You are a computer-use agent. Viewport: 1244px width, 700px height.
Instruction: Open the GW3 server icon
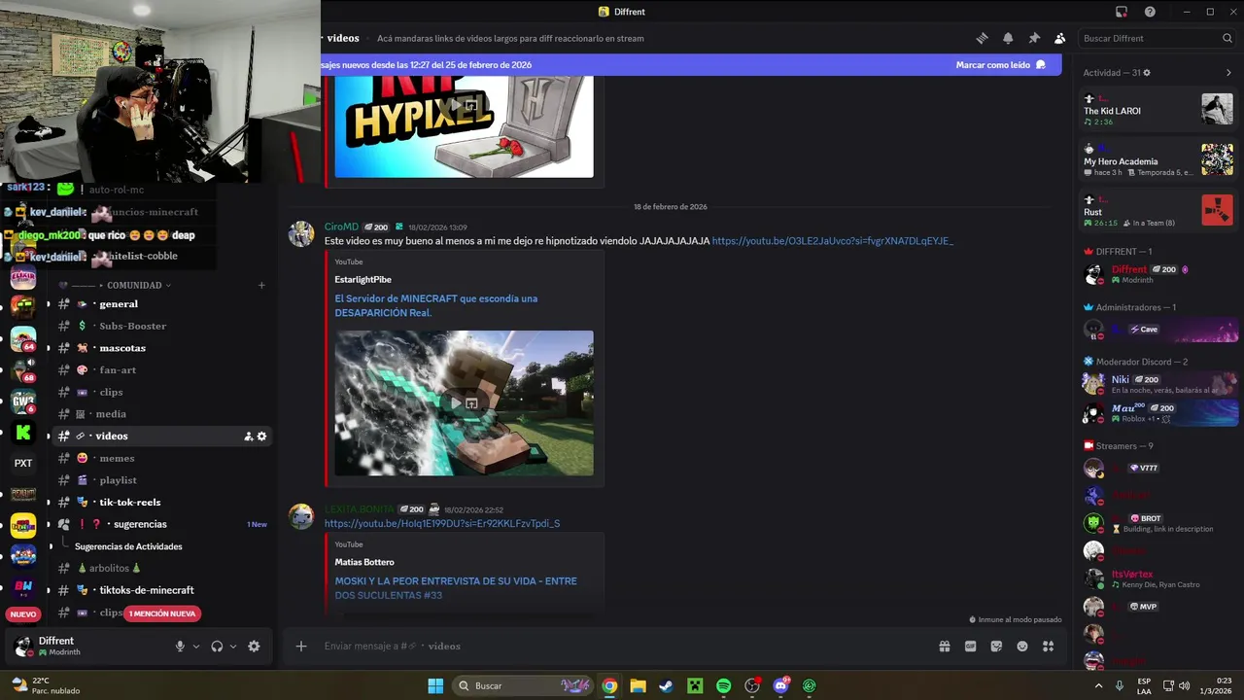point(23,402)
